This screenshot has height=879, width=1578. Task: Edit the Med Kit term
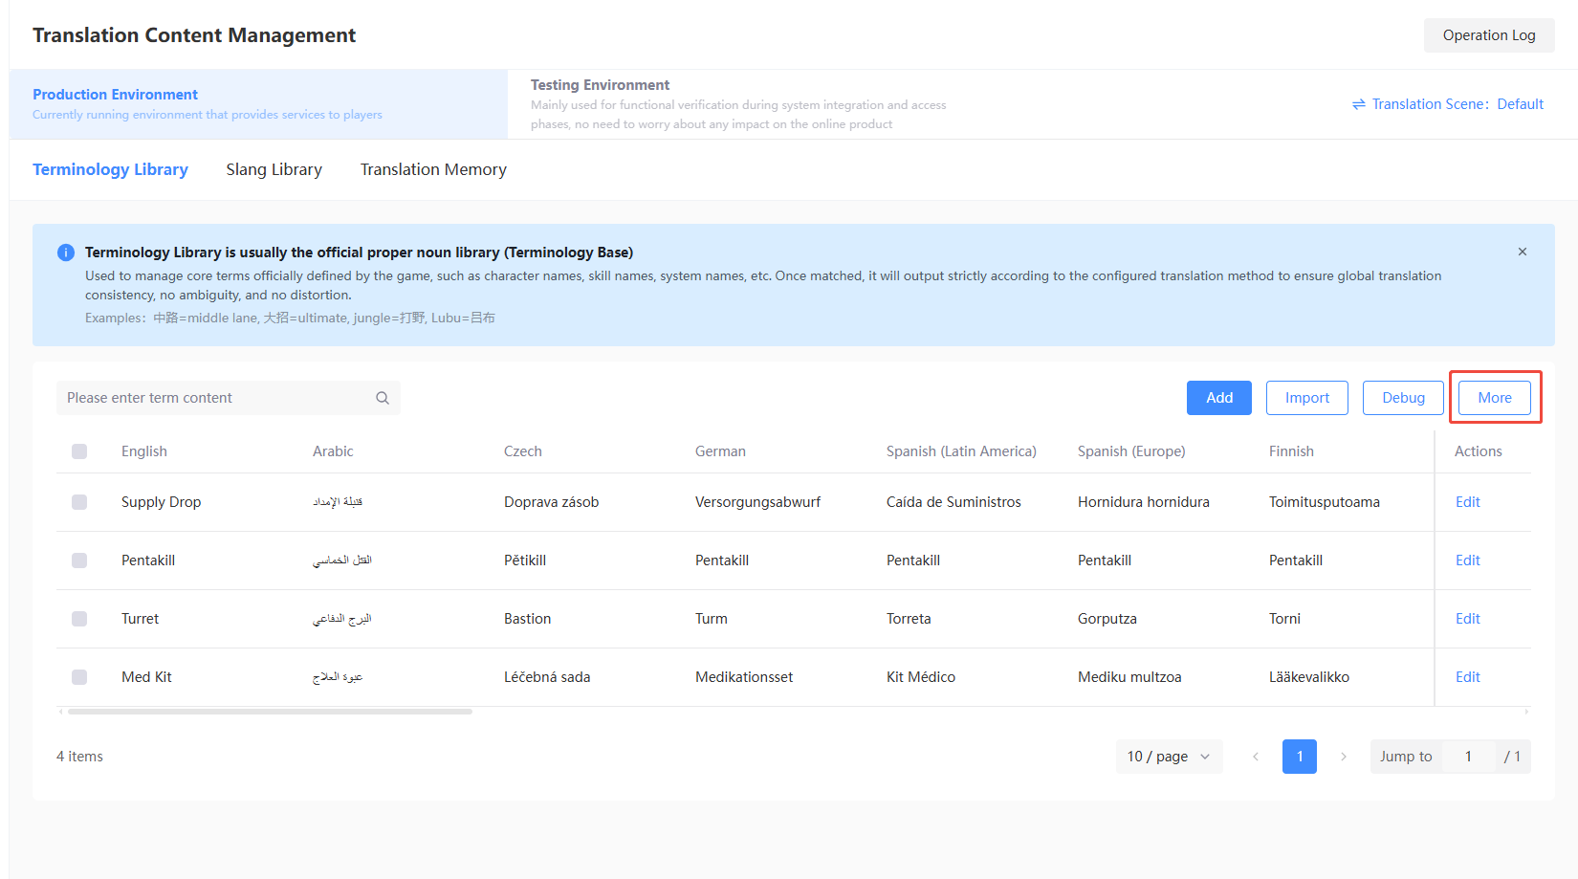point(1467,677)
